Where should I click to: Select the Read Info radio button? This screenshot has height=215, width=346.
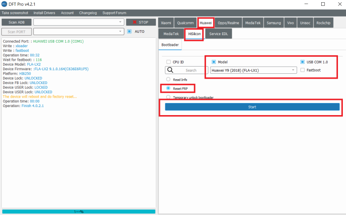coord(168,79)
